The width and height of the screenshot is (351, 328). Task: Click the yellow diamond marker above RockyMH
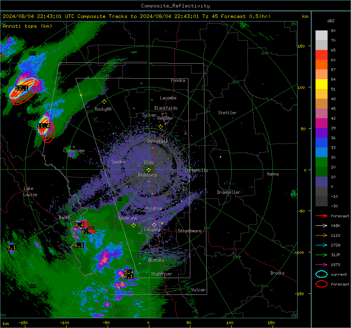(104, 102)
